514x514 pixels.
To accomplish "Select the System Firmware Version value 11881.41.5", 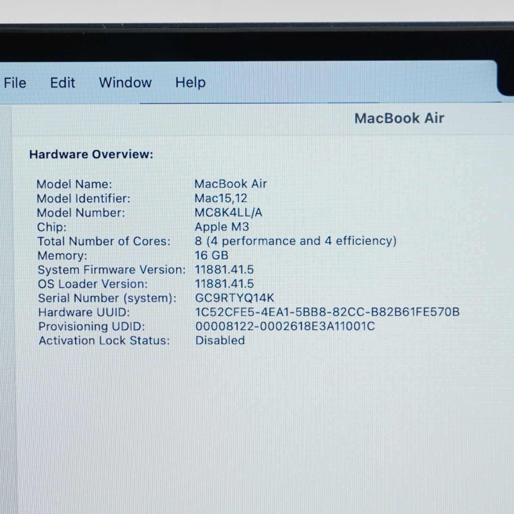I will (x=224, y=270).
